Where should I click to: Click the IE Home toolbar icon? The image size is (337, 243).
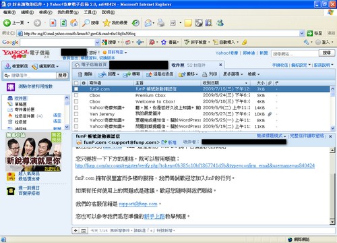[x=74, y=23]
